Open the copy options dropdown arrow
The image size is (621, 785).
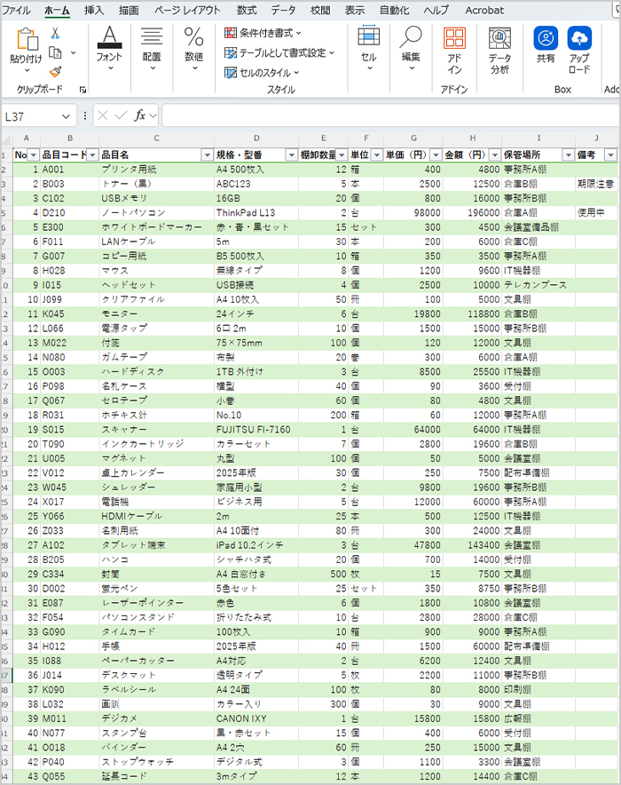tap(73, 52)
